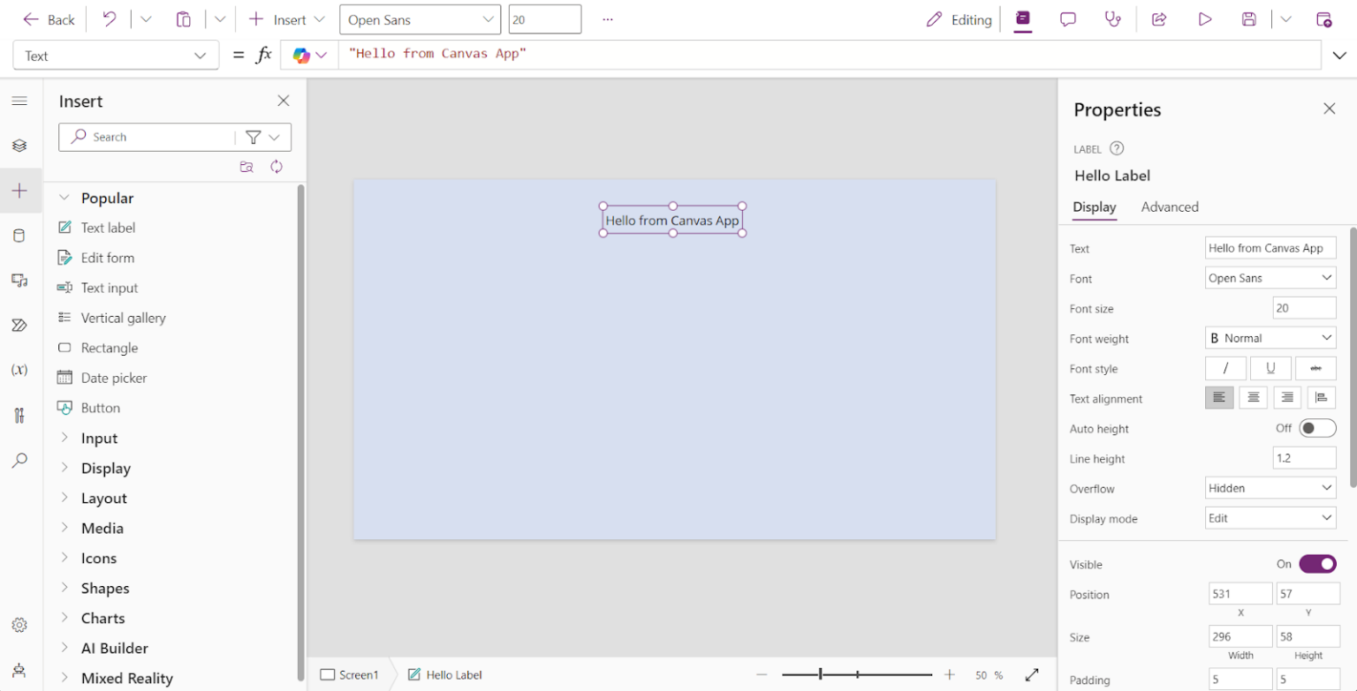Open the Font weight dropdown
This screenshot has width=1357, height=691.
pos(1270,338)
